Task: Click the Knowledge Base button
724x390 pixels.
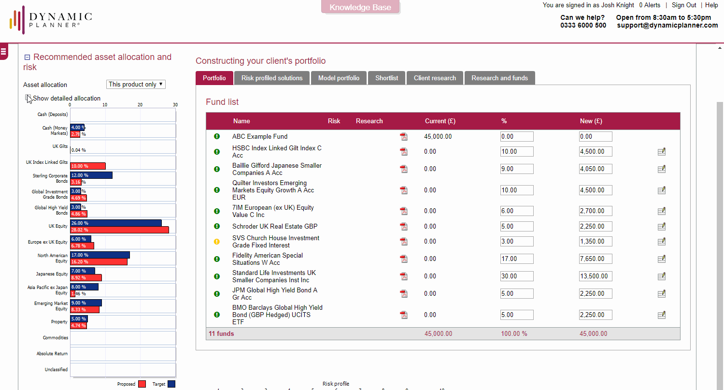Action: pos(360,7)
